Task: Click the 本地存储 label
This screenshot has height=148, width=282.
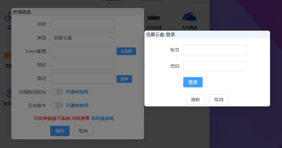Action: click(153, 28)
